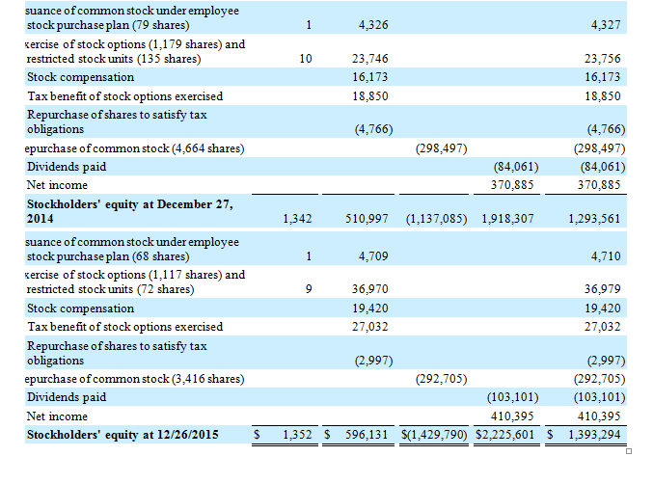The image size is (653, 483).
Task: Click the value 4,709
Action: (x=373, y=256)
